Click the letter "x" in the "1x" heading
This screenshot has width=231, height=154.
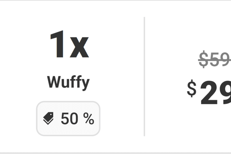[x=80, y=47]
